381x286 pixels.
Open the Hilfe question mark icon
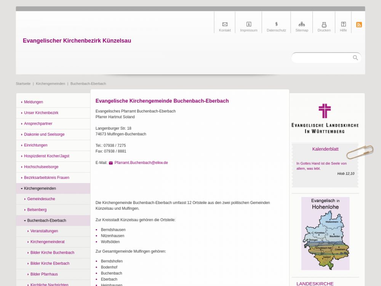pos(343,24)
